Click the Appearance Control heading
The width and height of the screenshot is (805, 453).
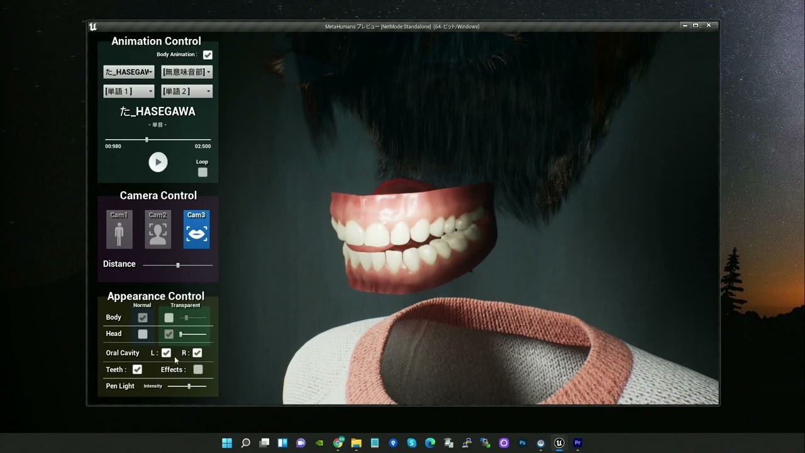coord(156,296)
